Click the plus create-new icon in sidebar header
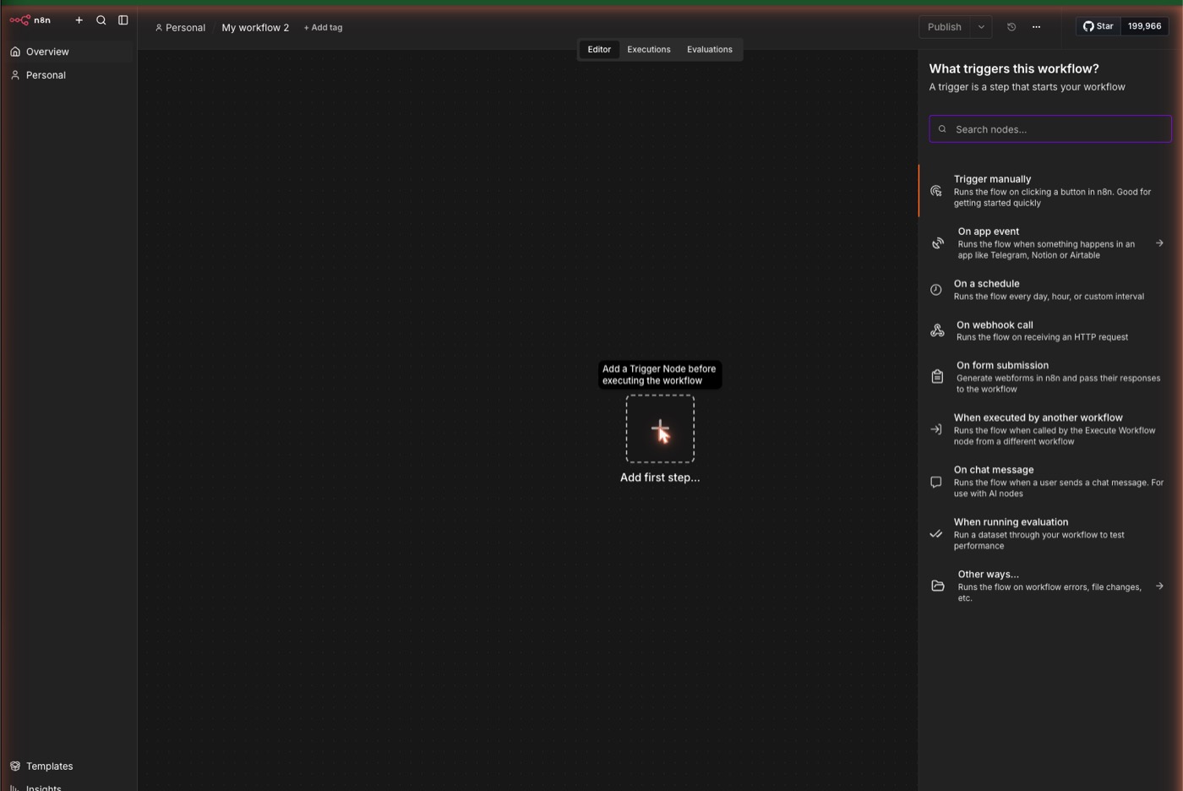1183x791 pixels. [x=79, y=20]
